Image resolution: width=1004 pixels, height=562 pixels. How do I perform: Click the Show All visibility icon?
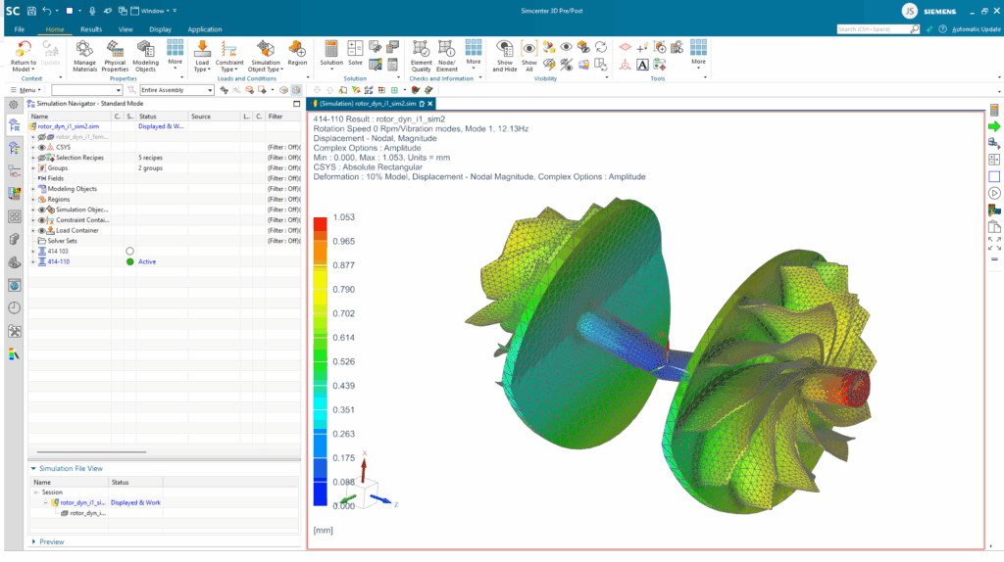[529, 49]
